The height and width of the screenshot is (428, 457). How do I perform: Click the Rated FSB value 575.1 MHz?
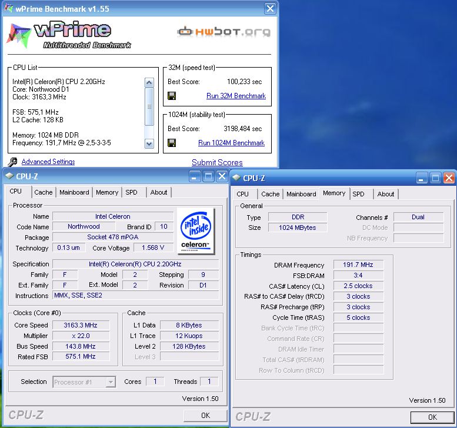(x=81, y=356)
